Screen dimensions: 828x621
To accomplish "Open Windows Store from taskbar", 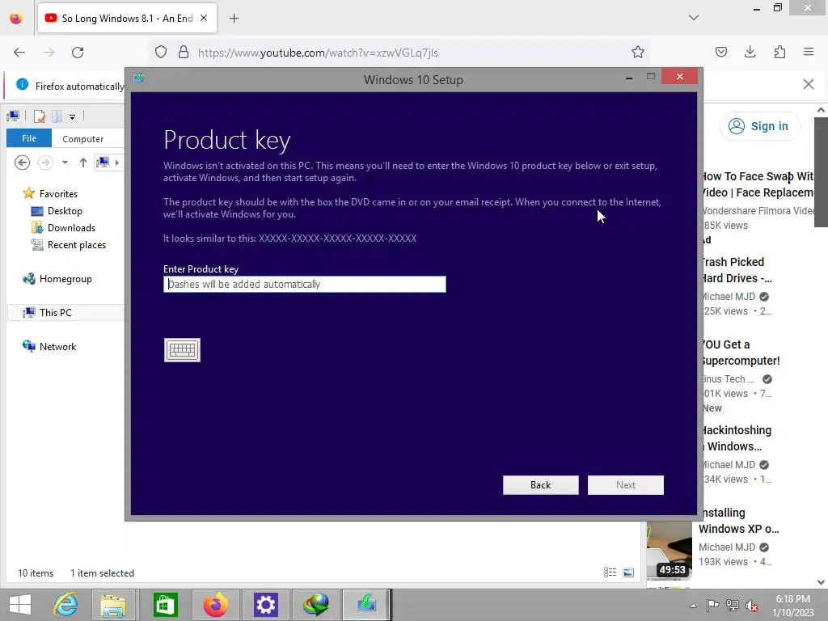I will 165,605.
